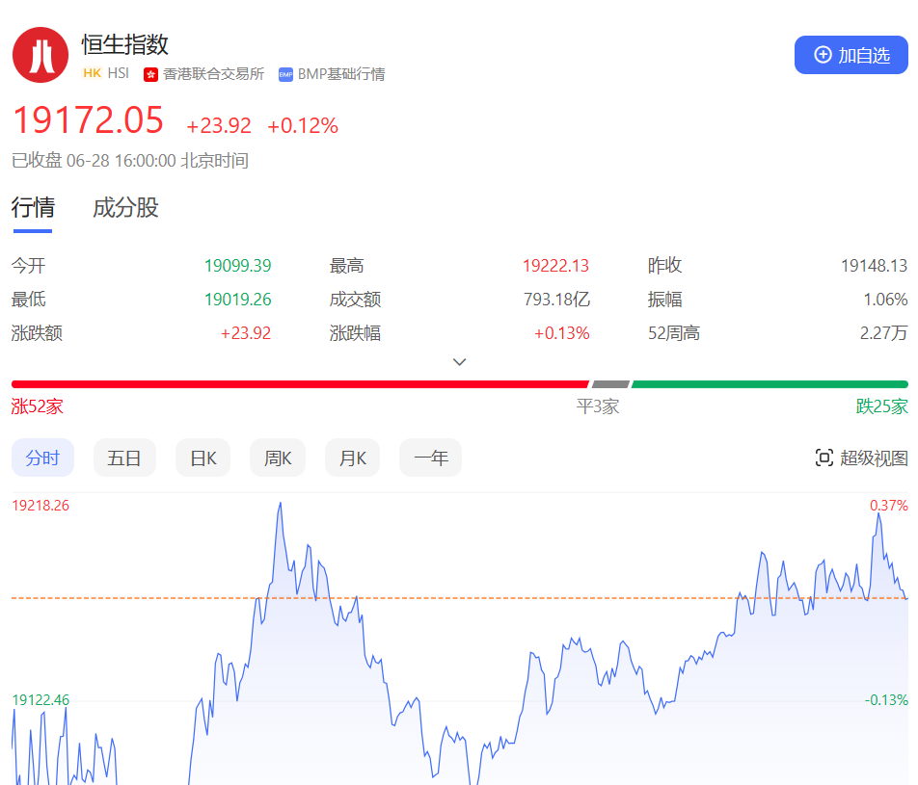Click the intraday chart's highest peak

pyautogui.click(x=281, y=503)
